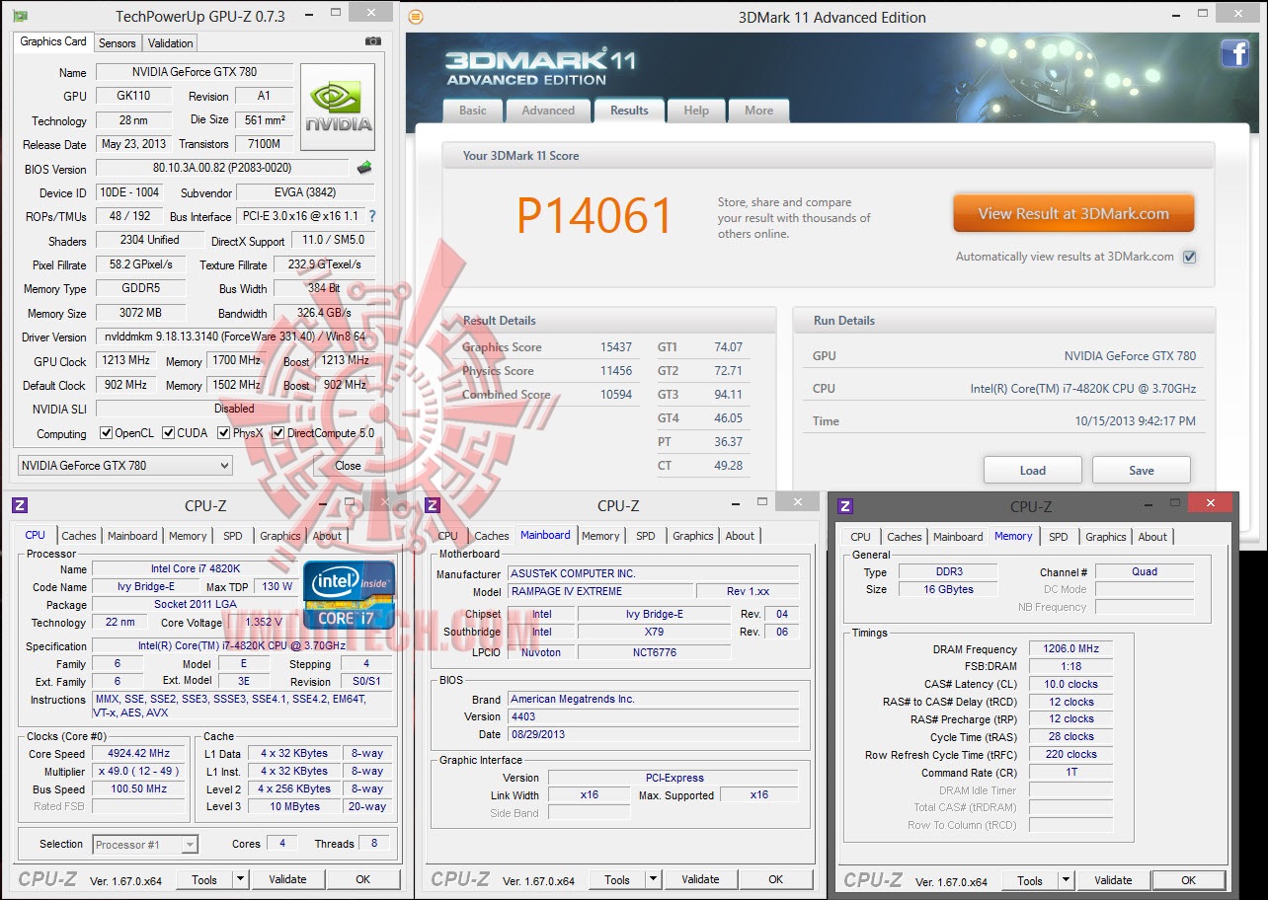Open the Facebook icon in 3DMark 11

pos(1235,52)
